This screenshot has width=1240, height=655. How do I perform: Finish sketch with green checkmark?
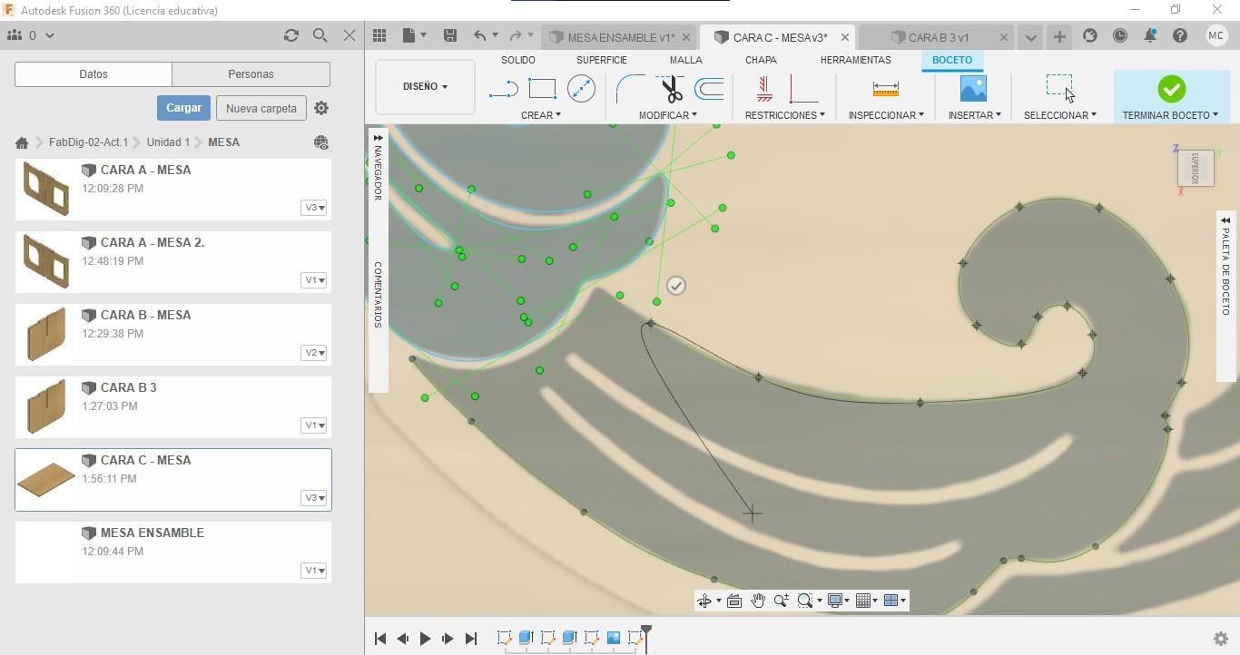click(1171, 89)
